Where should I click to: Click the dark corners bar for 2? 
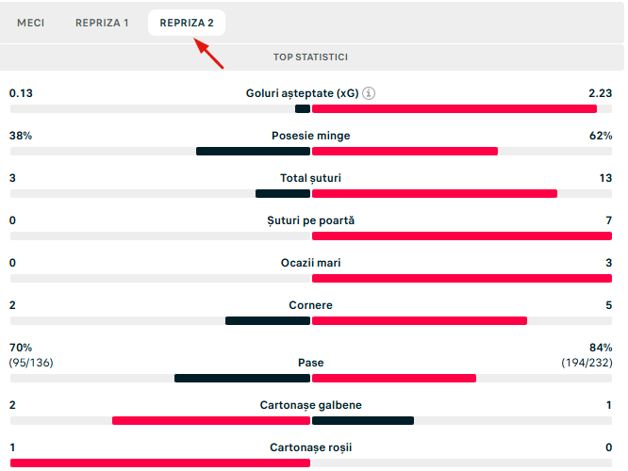click(x=268, y=321)
